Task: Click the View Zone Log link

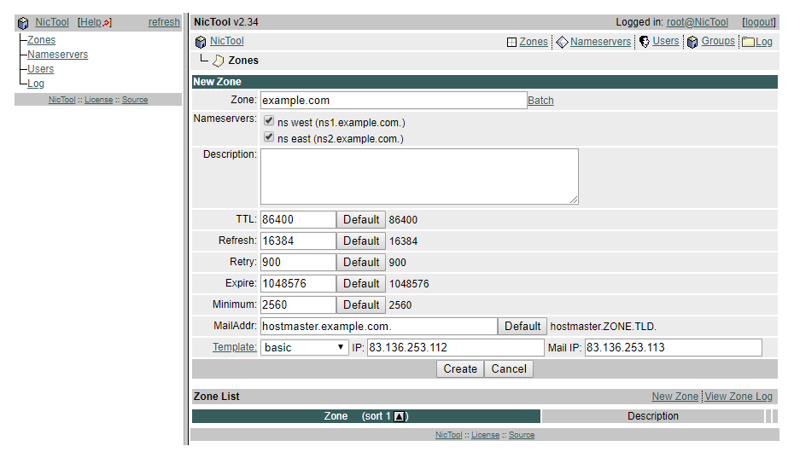Action: pos(739,397)
